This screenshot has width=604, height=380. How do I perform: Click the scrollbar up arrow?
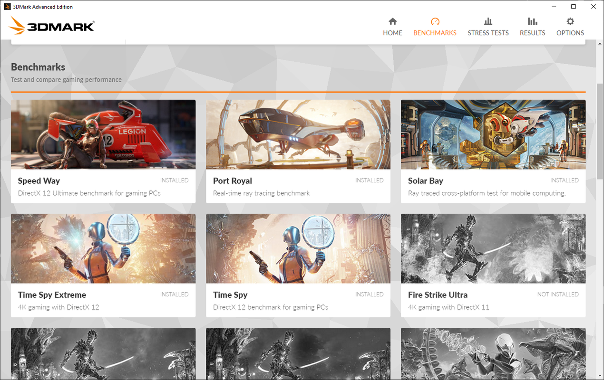point(600,45)
